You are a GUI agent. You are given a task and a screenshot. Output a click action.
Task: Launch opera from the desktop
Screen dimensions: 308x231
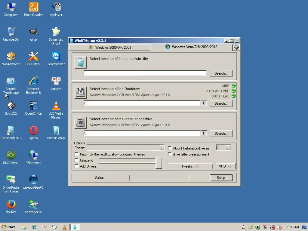pyautogui.click(x=33, y=133)
